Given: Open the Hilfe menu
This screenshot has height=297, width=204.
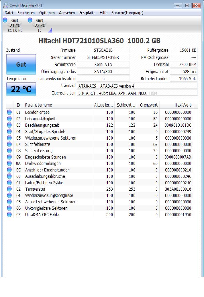Looking at the screenshot, I should pyautogui.click(x=103, y=13).
